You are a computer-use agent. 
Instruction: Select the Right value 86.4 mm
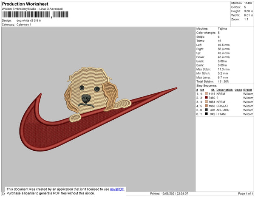[x=224, y=49]
